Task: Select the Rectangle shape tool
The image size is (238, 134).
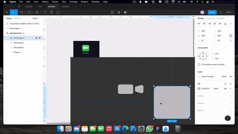Action: pyautogui.click(x=29, y=12)
